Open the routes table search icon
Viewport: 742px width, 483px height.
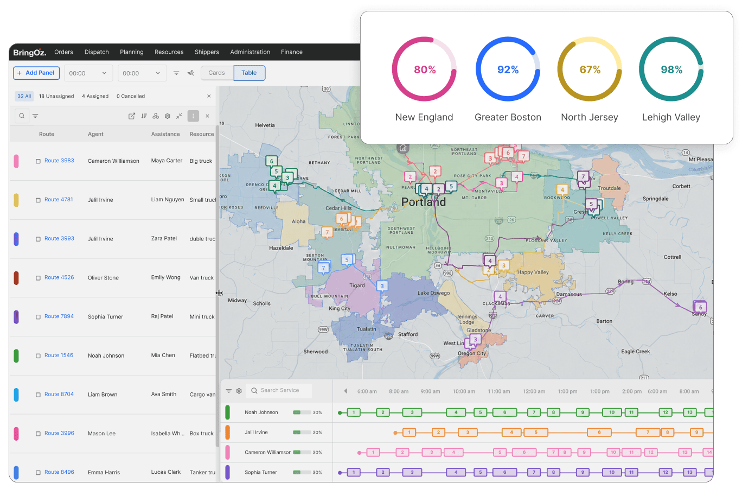coord(22,116)
